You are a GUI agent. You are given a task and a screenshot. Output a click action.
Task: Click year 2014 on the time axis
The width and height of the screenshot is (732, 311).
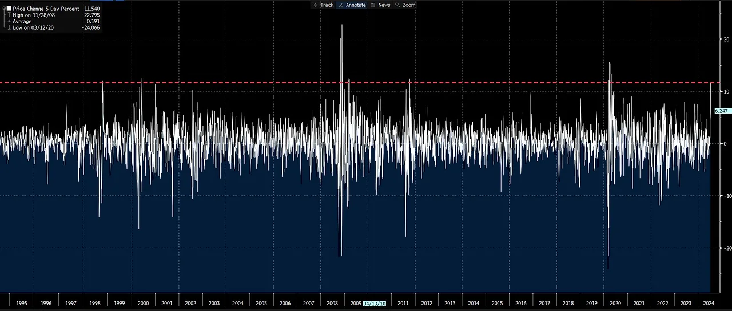click(x=474, y=304)
